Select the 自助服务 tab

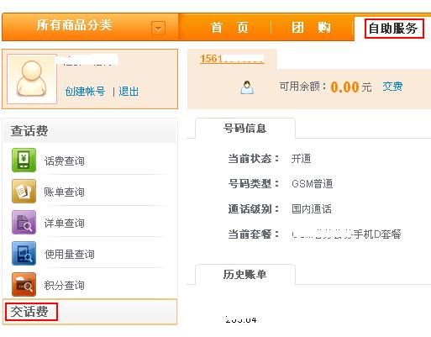pos(393,29)
